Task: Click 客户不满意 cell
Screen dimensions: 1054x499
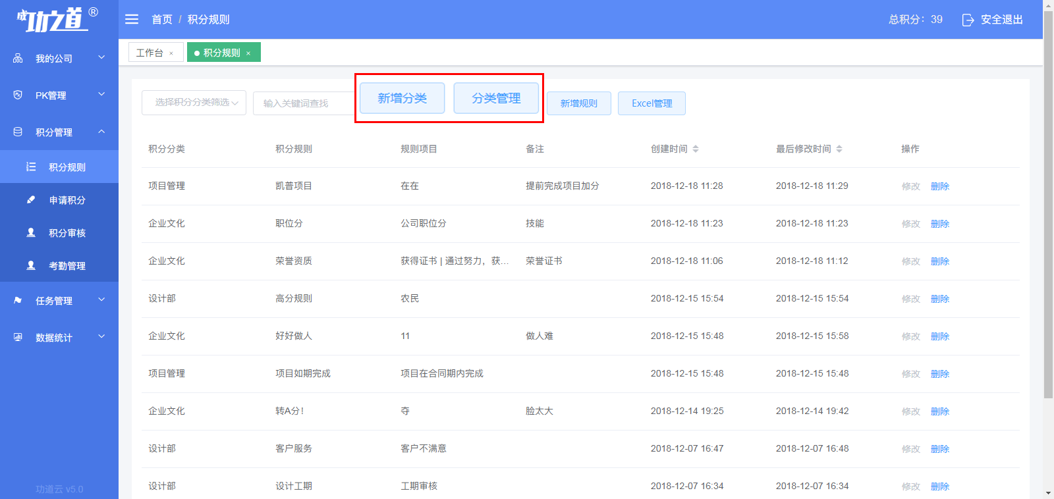Action: [x=424, y=448]
